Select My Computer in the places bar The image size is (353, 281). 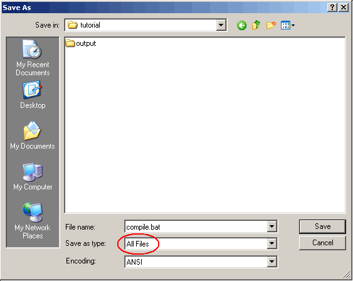[x=33, y=176]
